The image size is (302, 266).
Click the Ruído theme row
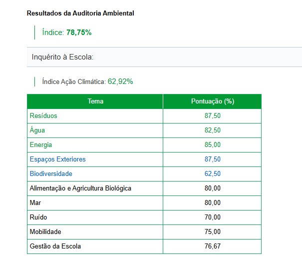pos(38,217)
